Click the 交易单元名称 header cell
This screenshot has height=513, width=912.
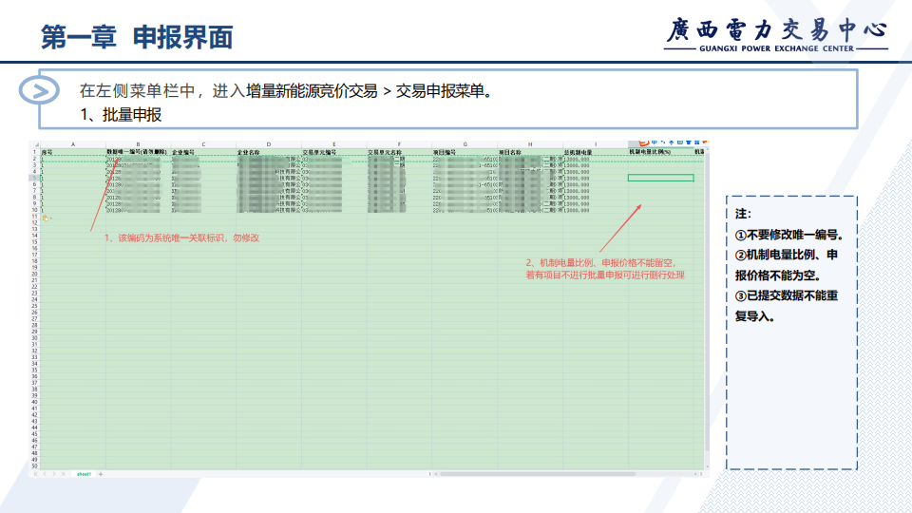[399, 152]
